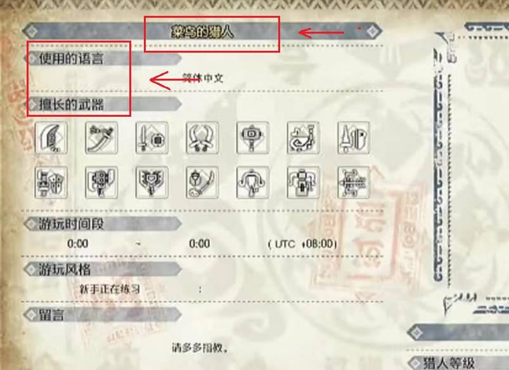Select the Hammer weapon icon
This screenshot has width=509, height=370.
click(x=252, y=138)
